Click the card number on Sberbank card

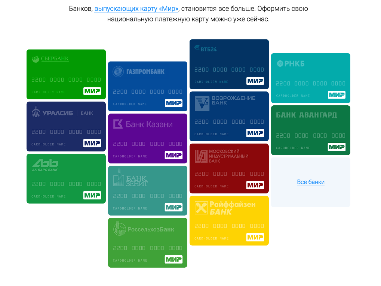(66, 80)
